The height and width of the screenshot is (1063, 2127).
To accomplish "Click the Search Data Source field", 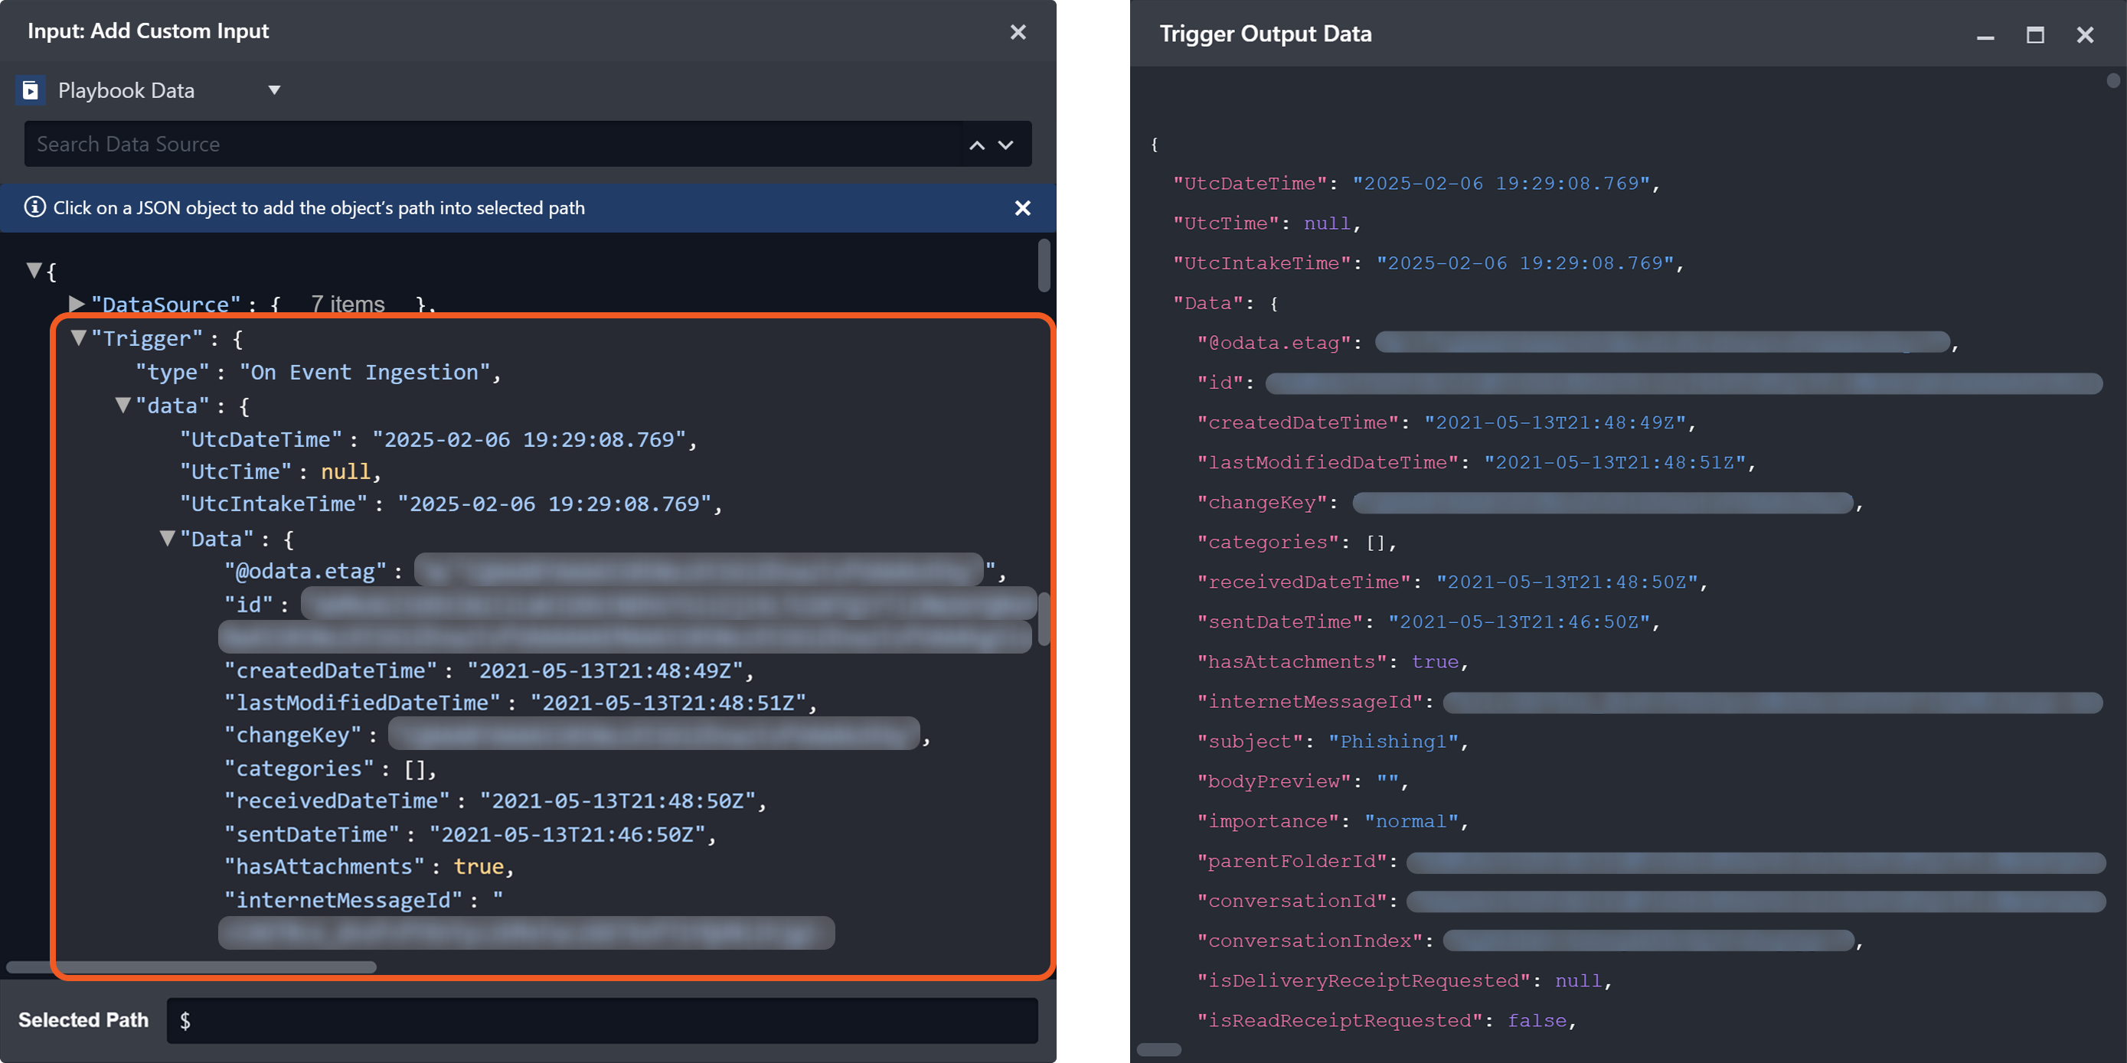I will 495,145.
